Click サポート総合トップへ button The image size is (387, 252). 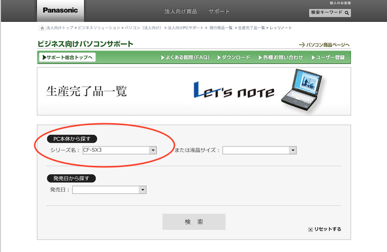68,57
